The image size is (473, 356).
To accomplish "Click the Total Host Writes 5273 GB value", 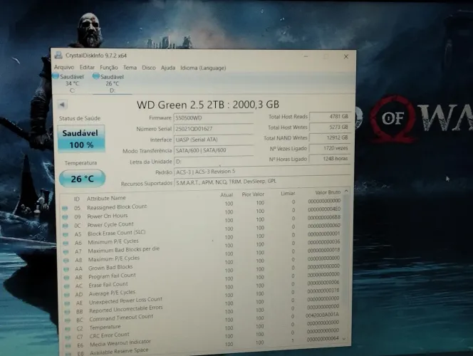I will click(x=330, y=127).
